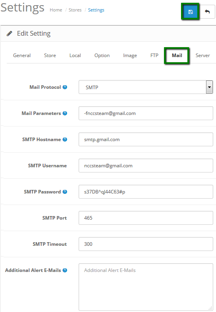The height and width of the screenshot is (312, 216).
Task: Click the help icon beside Mail Protocol
Action: (x=65, y=87)
